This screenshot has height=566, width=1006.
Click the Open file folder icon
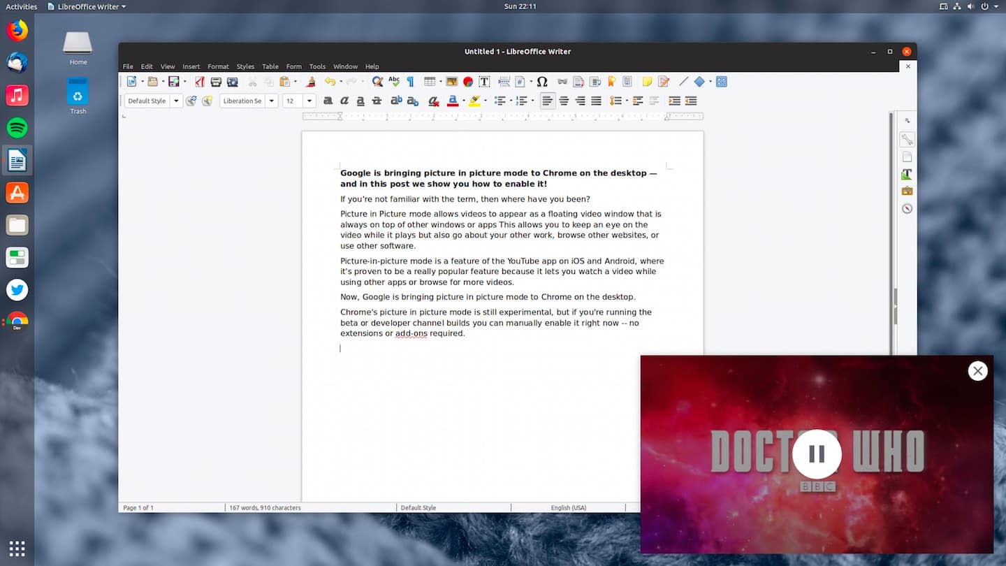click(x=153, y=82)
